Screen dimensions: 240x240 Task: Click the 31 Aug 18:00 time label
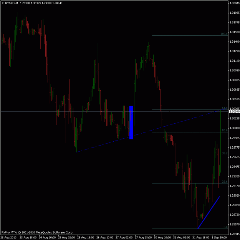[201, 238]
